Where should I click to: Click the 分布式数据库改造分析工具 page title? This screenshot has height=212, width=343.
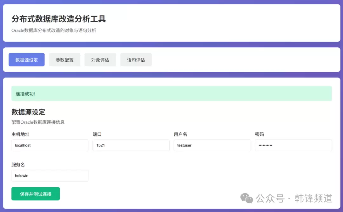(x=59, y=19)
